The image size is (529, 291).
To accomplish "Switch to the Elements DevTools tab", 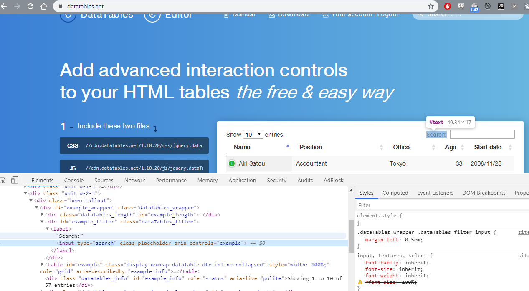I will point(43,180).
